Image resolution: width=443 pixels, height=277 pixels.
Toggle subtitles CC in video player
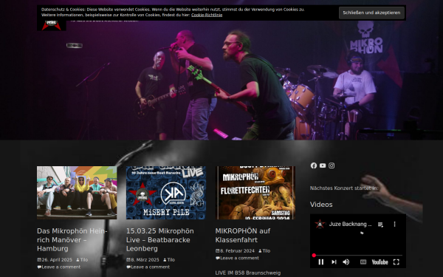363,262
